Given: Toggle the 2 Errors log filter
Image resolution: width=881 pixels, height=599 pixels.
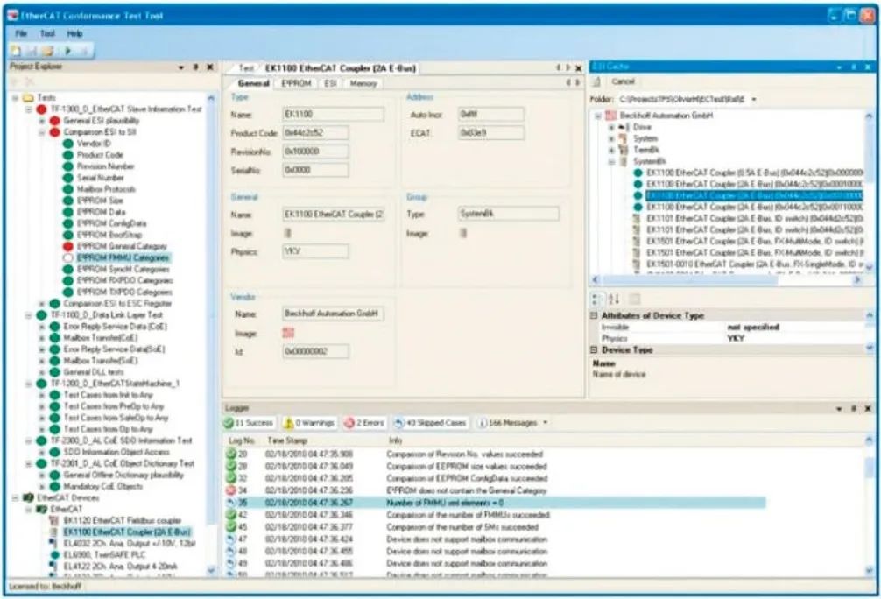Looking at the screenshot, I should pos(364,423).
